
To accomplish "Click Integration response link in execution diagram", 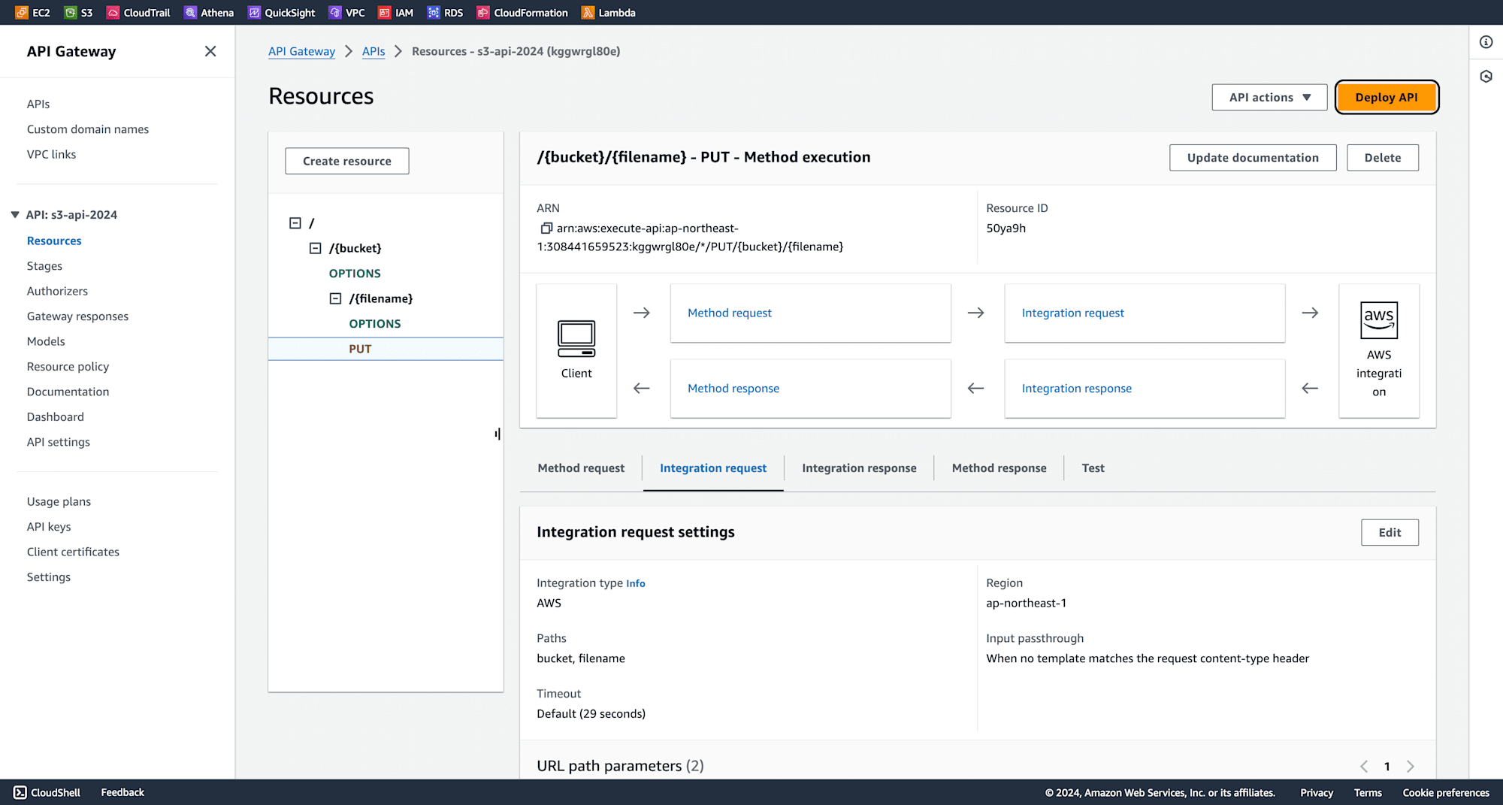I will pyautogui.click(x=1076, y=389).
